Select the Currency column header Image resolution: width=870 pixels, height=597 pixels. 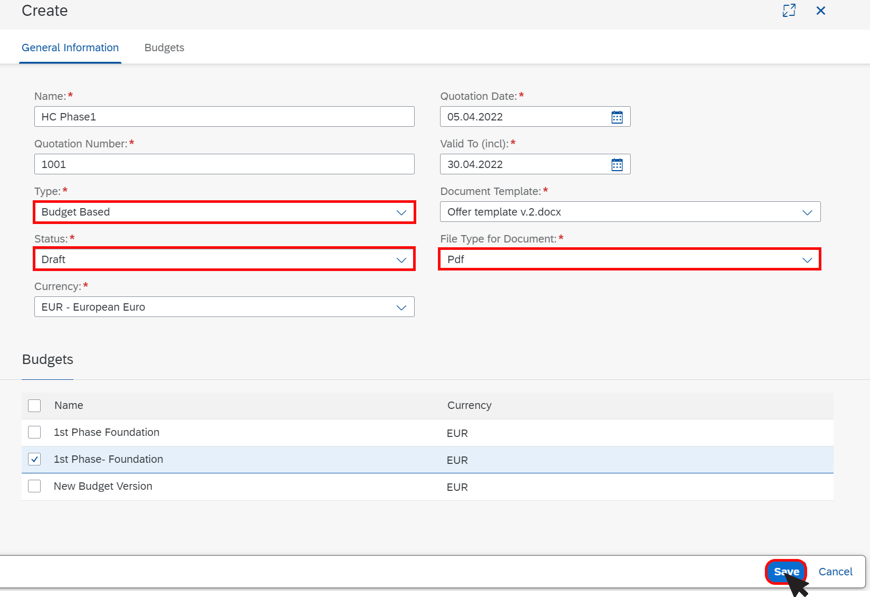pos(469,405)
